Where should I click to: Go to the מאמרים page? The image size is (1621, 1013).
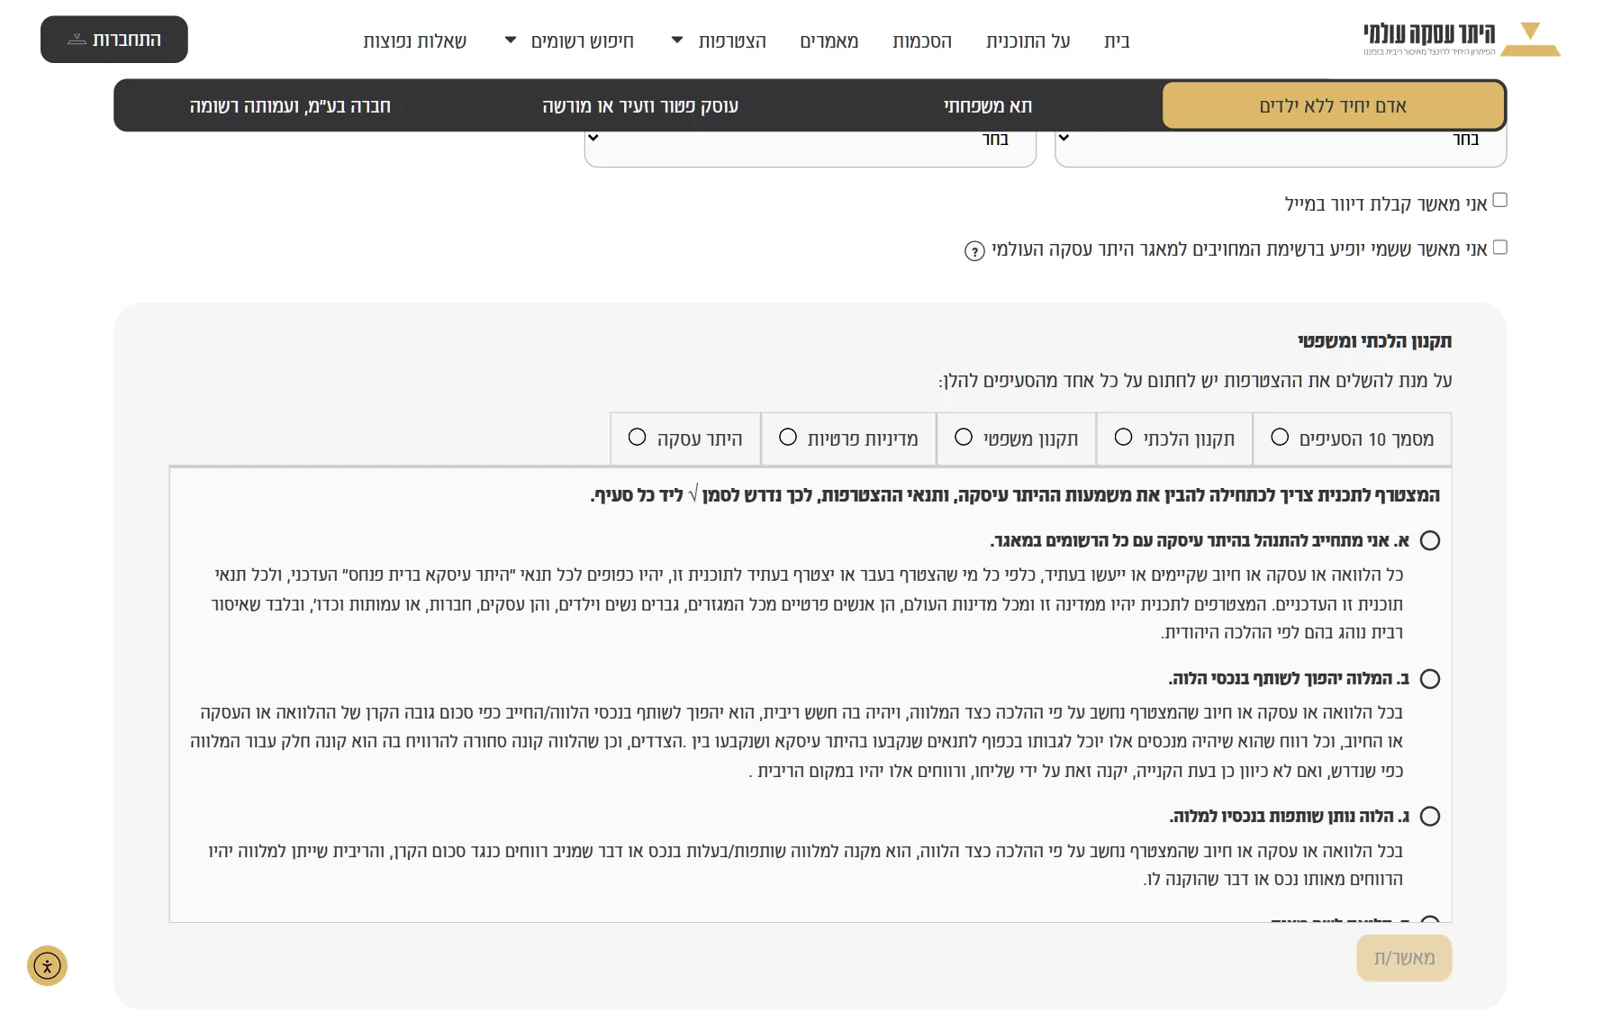pyautogui.click(x=829, y=41)
